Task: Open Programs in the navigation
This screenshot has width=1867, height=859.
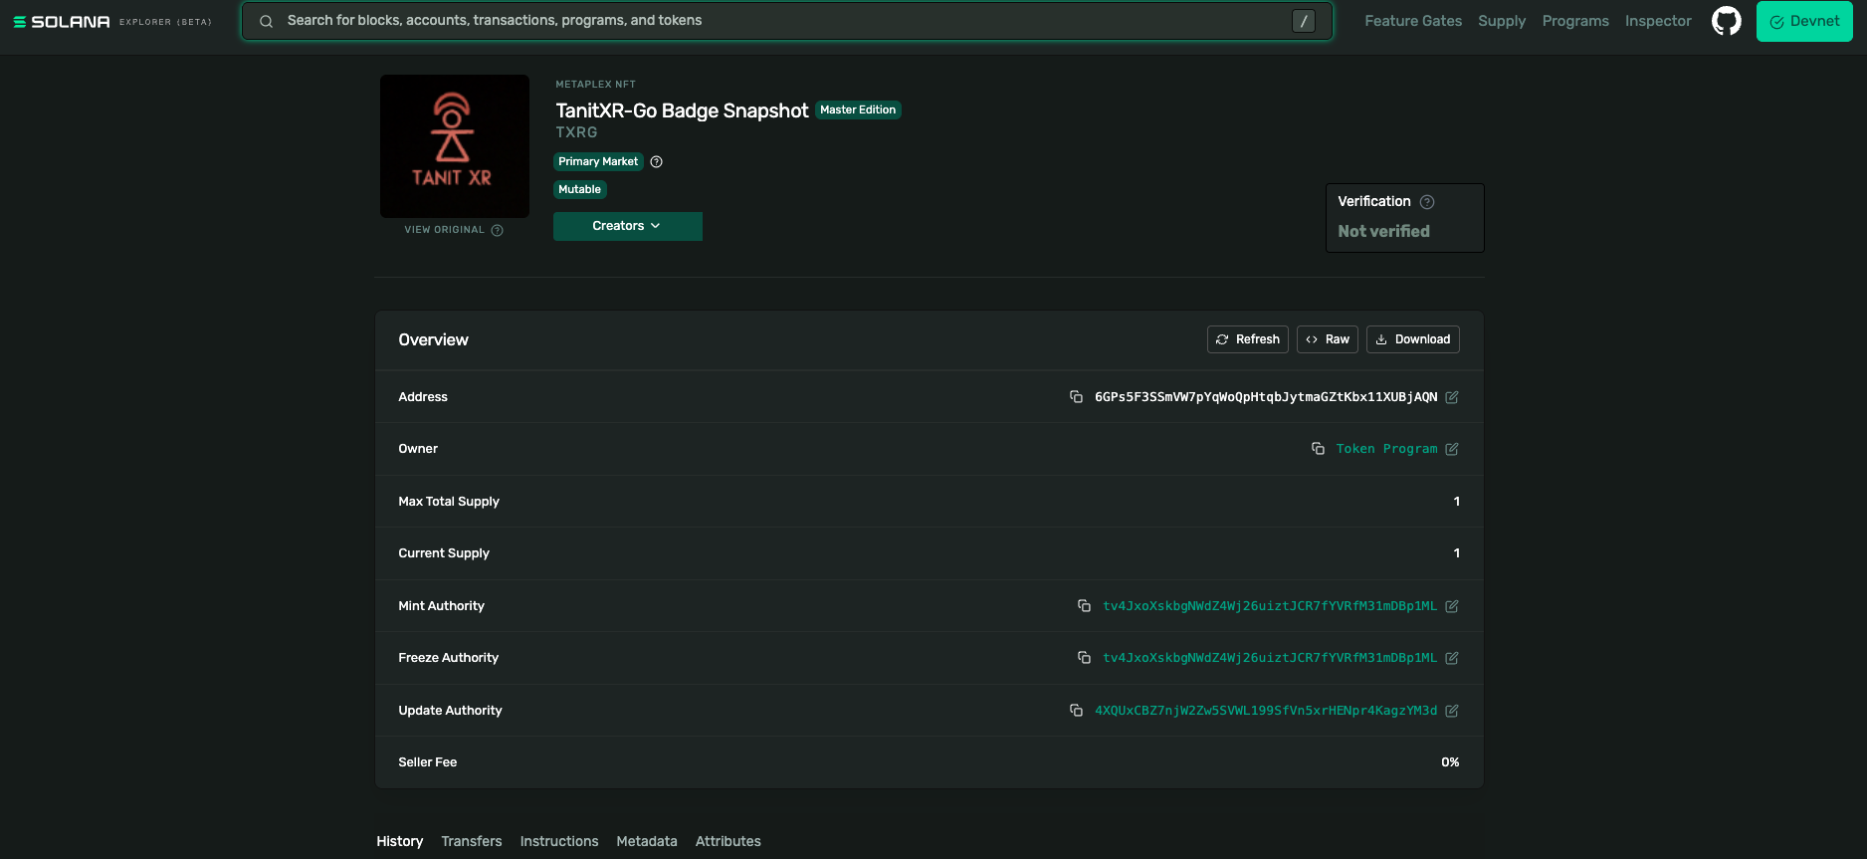Action: click(1575, 21)
